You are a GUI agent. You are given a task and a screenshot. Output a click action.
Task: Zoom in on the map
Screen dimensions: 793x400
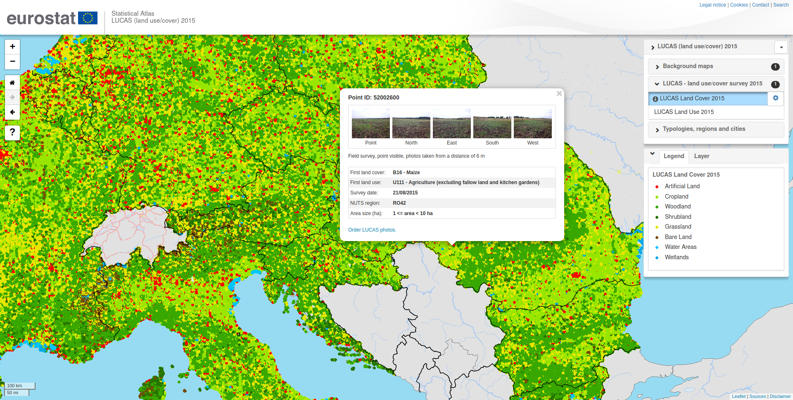tap(12, 47)
